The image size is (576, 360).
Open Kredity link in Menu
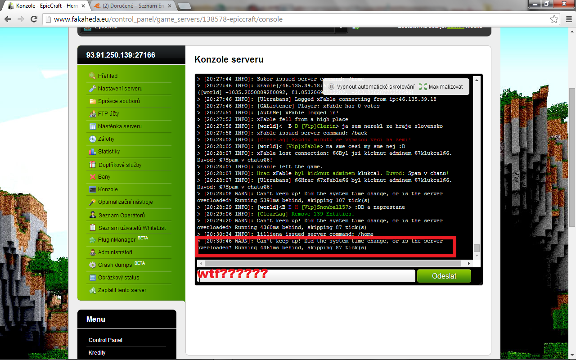pos(97,353)
